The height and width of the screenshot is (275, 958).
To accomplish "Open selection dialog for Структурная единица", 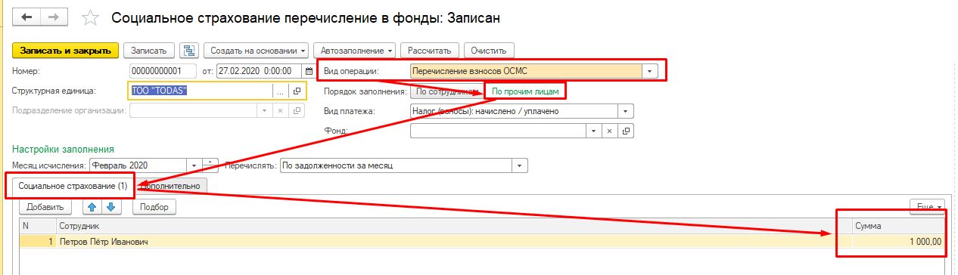I will 280,91.
